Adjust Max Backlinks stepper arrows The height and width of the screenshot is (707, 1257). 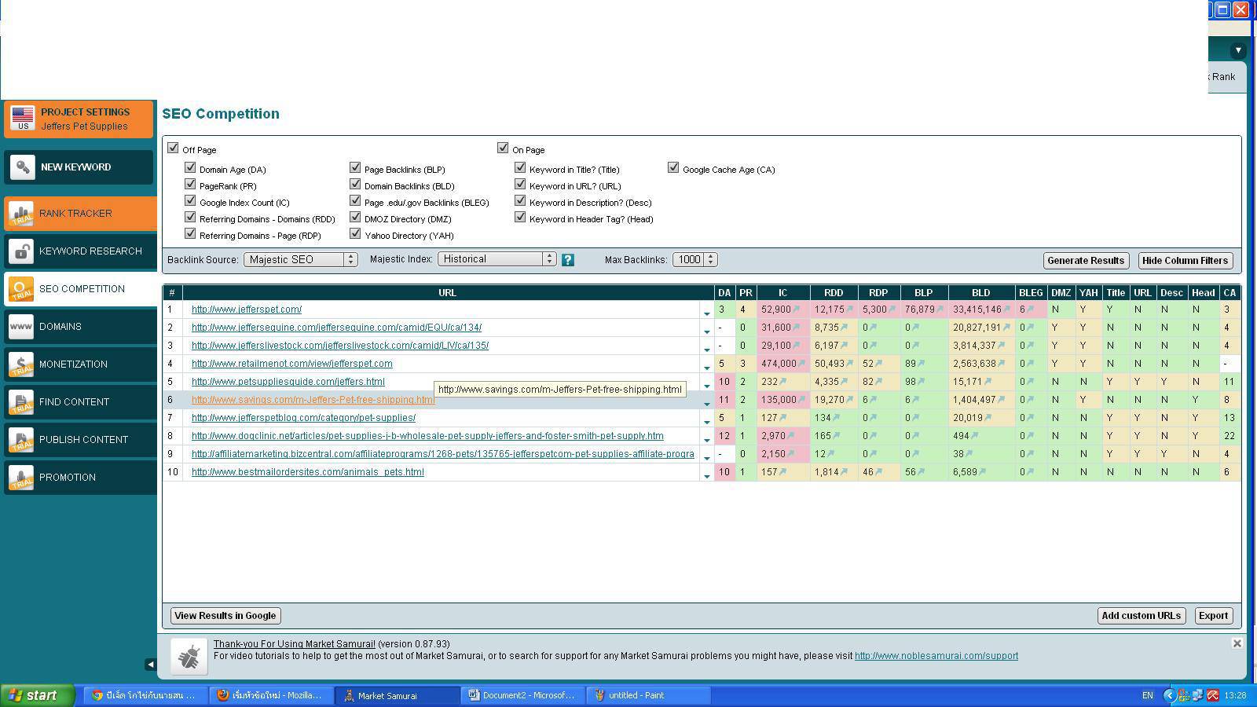pos(710,259)
